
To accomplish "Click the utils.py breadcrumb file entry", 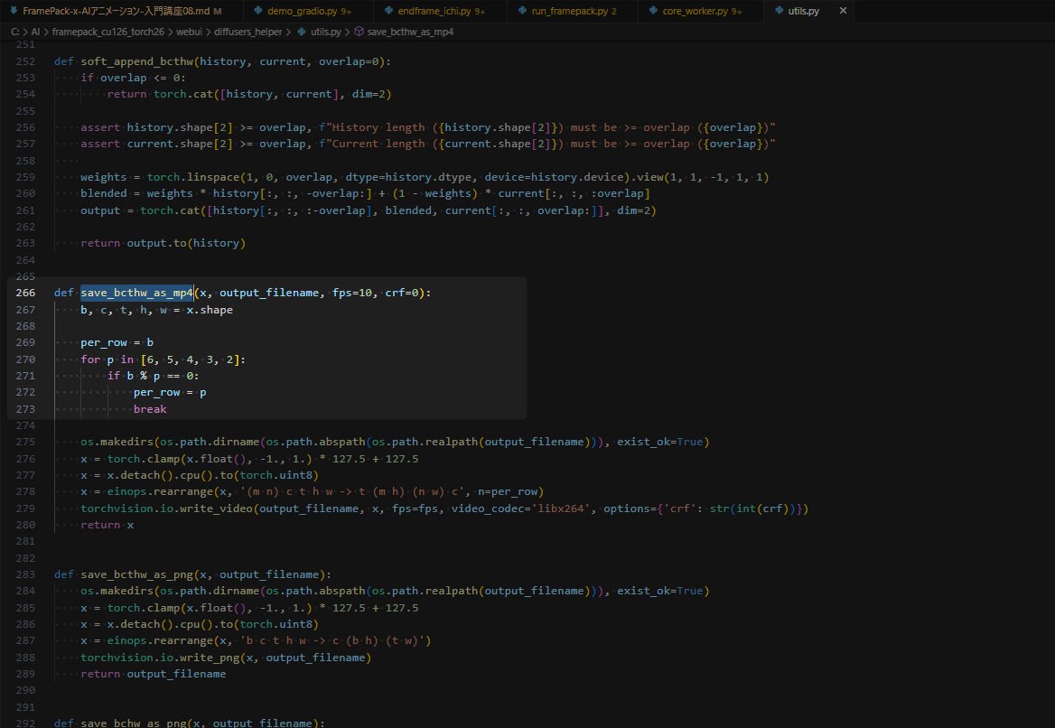I will click(321, 32).
